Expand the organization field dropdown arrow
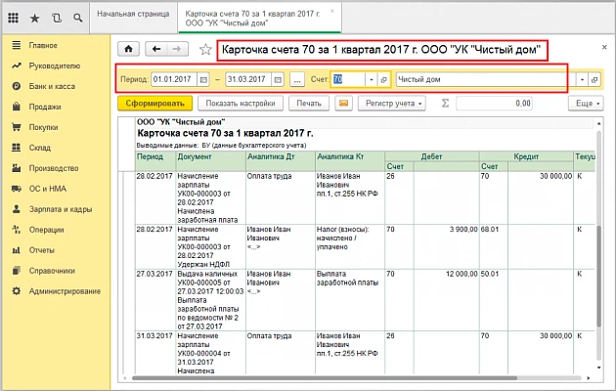Viewport: 616px width, 391px height. (582, 80)
